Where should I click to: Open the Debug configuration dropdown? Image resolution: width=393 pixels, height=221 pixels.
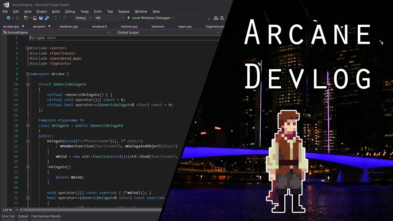tap(83, 18)
